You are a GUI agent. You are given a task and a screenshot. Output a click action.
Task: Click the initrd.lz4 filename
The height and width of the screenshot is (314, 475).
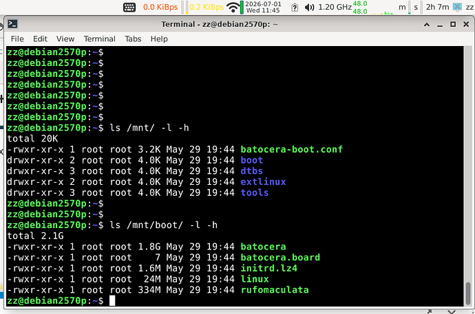(x=268, y=269)
